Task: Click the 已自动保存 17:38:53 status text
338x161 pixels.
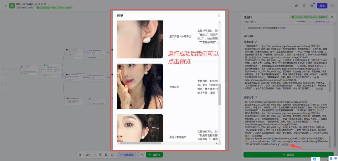Action: click(25, 8)
